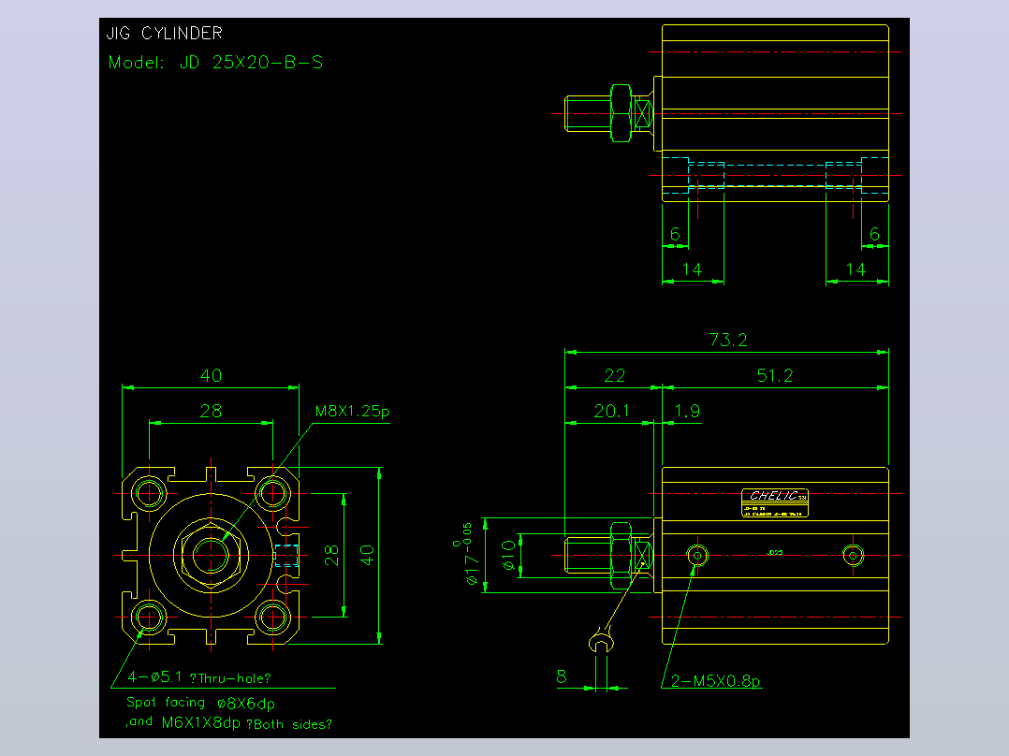Viewport: 1009px width, 756px height.
Task: Click the 'JIG CYLINDER' title text
Action: pos(164,33)
